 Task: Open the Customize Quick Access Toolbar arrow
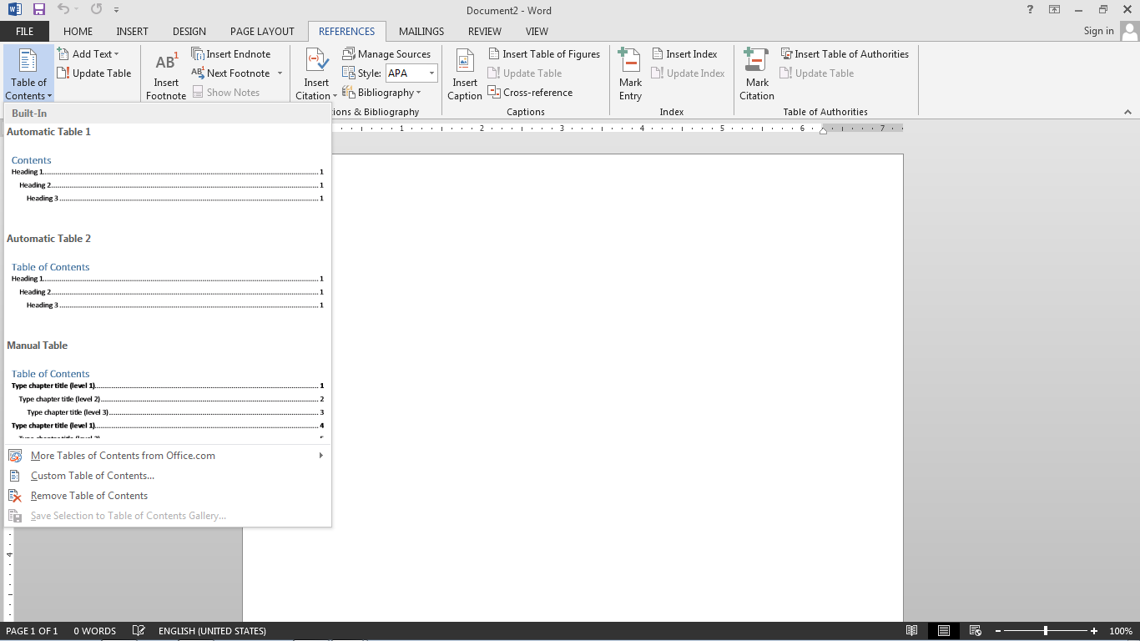pyautogui.click(x=116, y=11)
